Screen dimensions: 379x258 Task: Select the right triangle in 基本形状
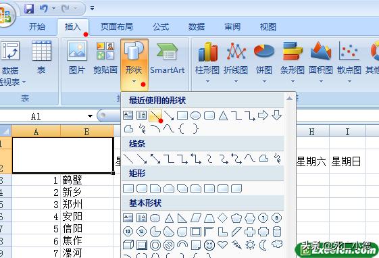pos(182,218)
